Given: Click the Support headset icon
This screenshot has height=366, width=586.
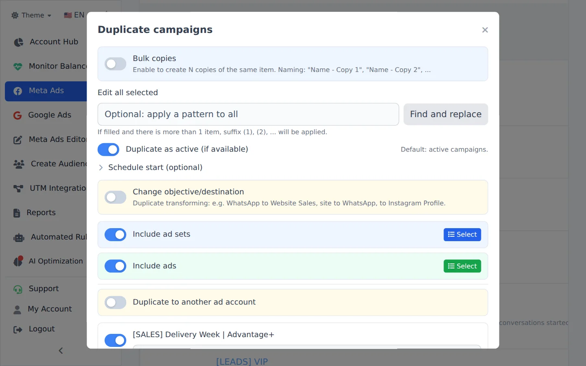Looking at the screenshot, I should (x=18, y=289).
